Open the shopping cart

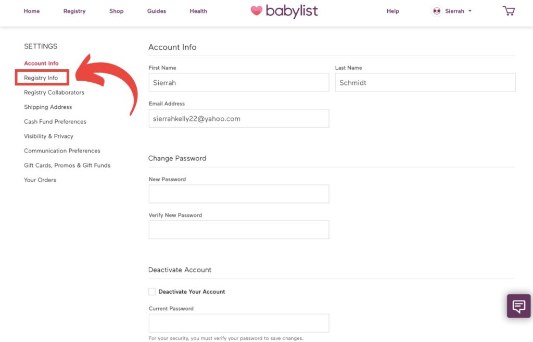509,10
